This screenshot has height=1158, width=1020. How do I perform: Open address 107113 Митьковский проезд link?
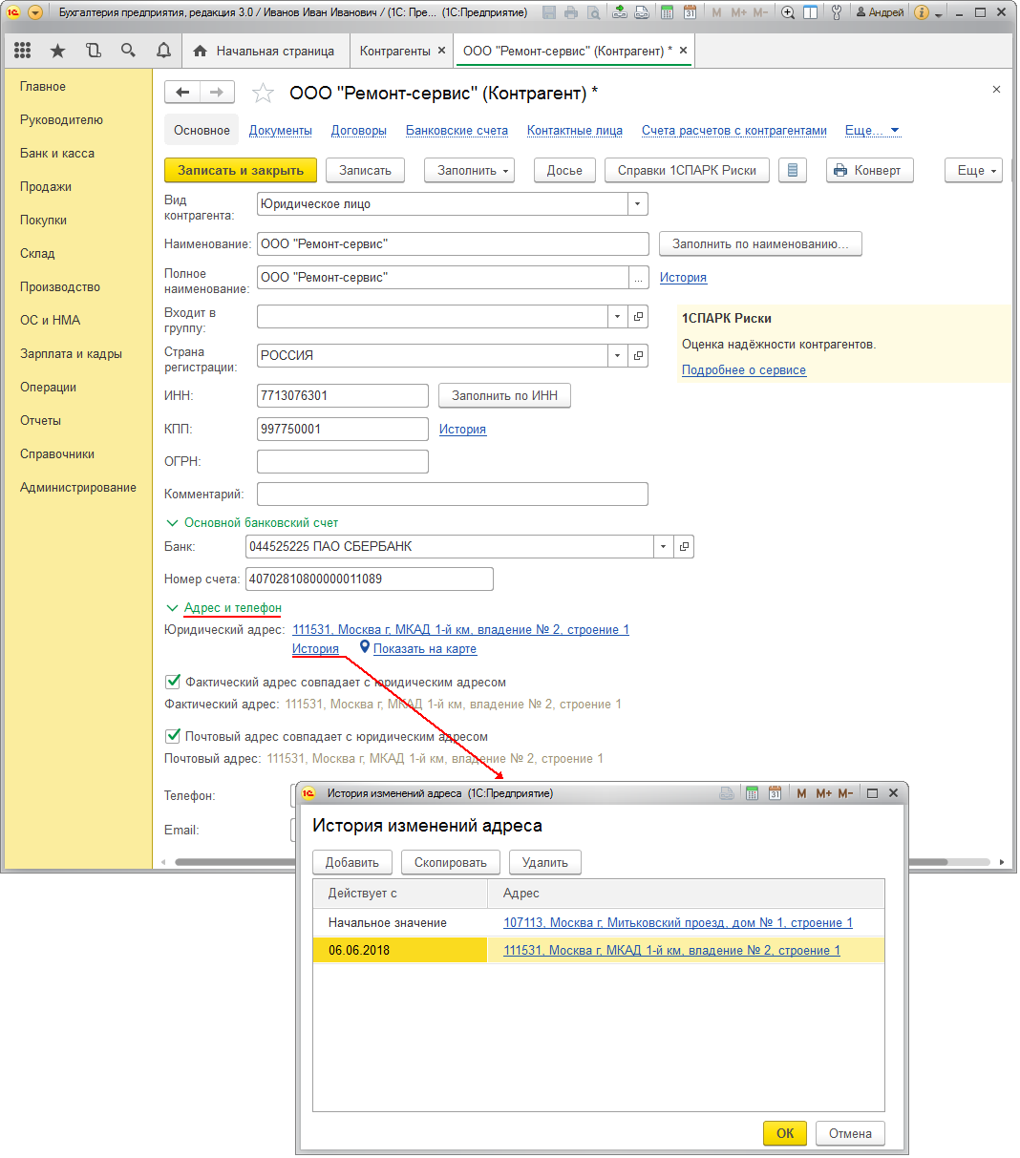(678, 922)
